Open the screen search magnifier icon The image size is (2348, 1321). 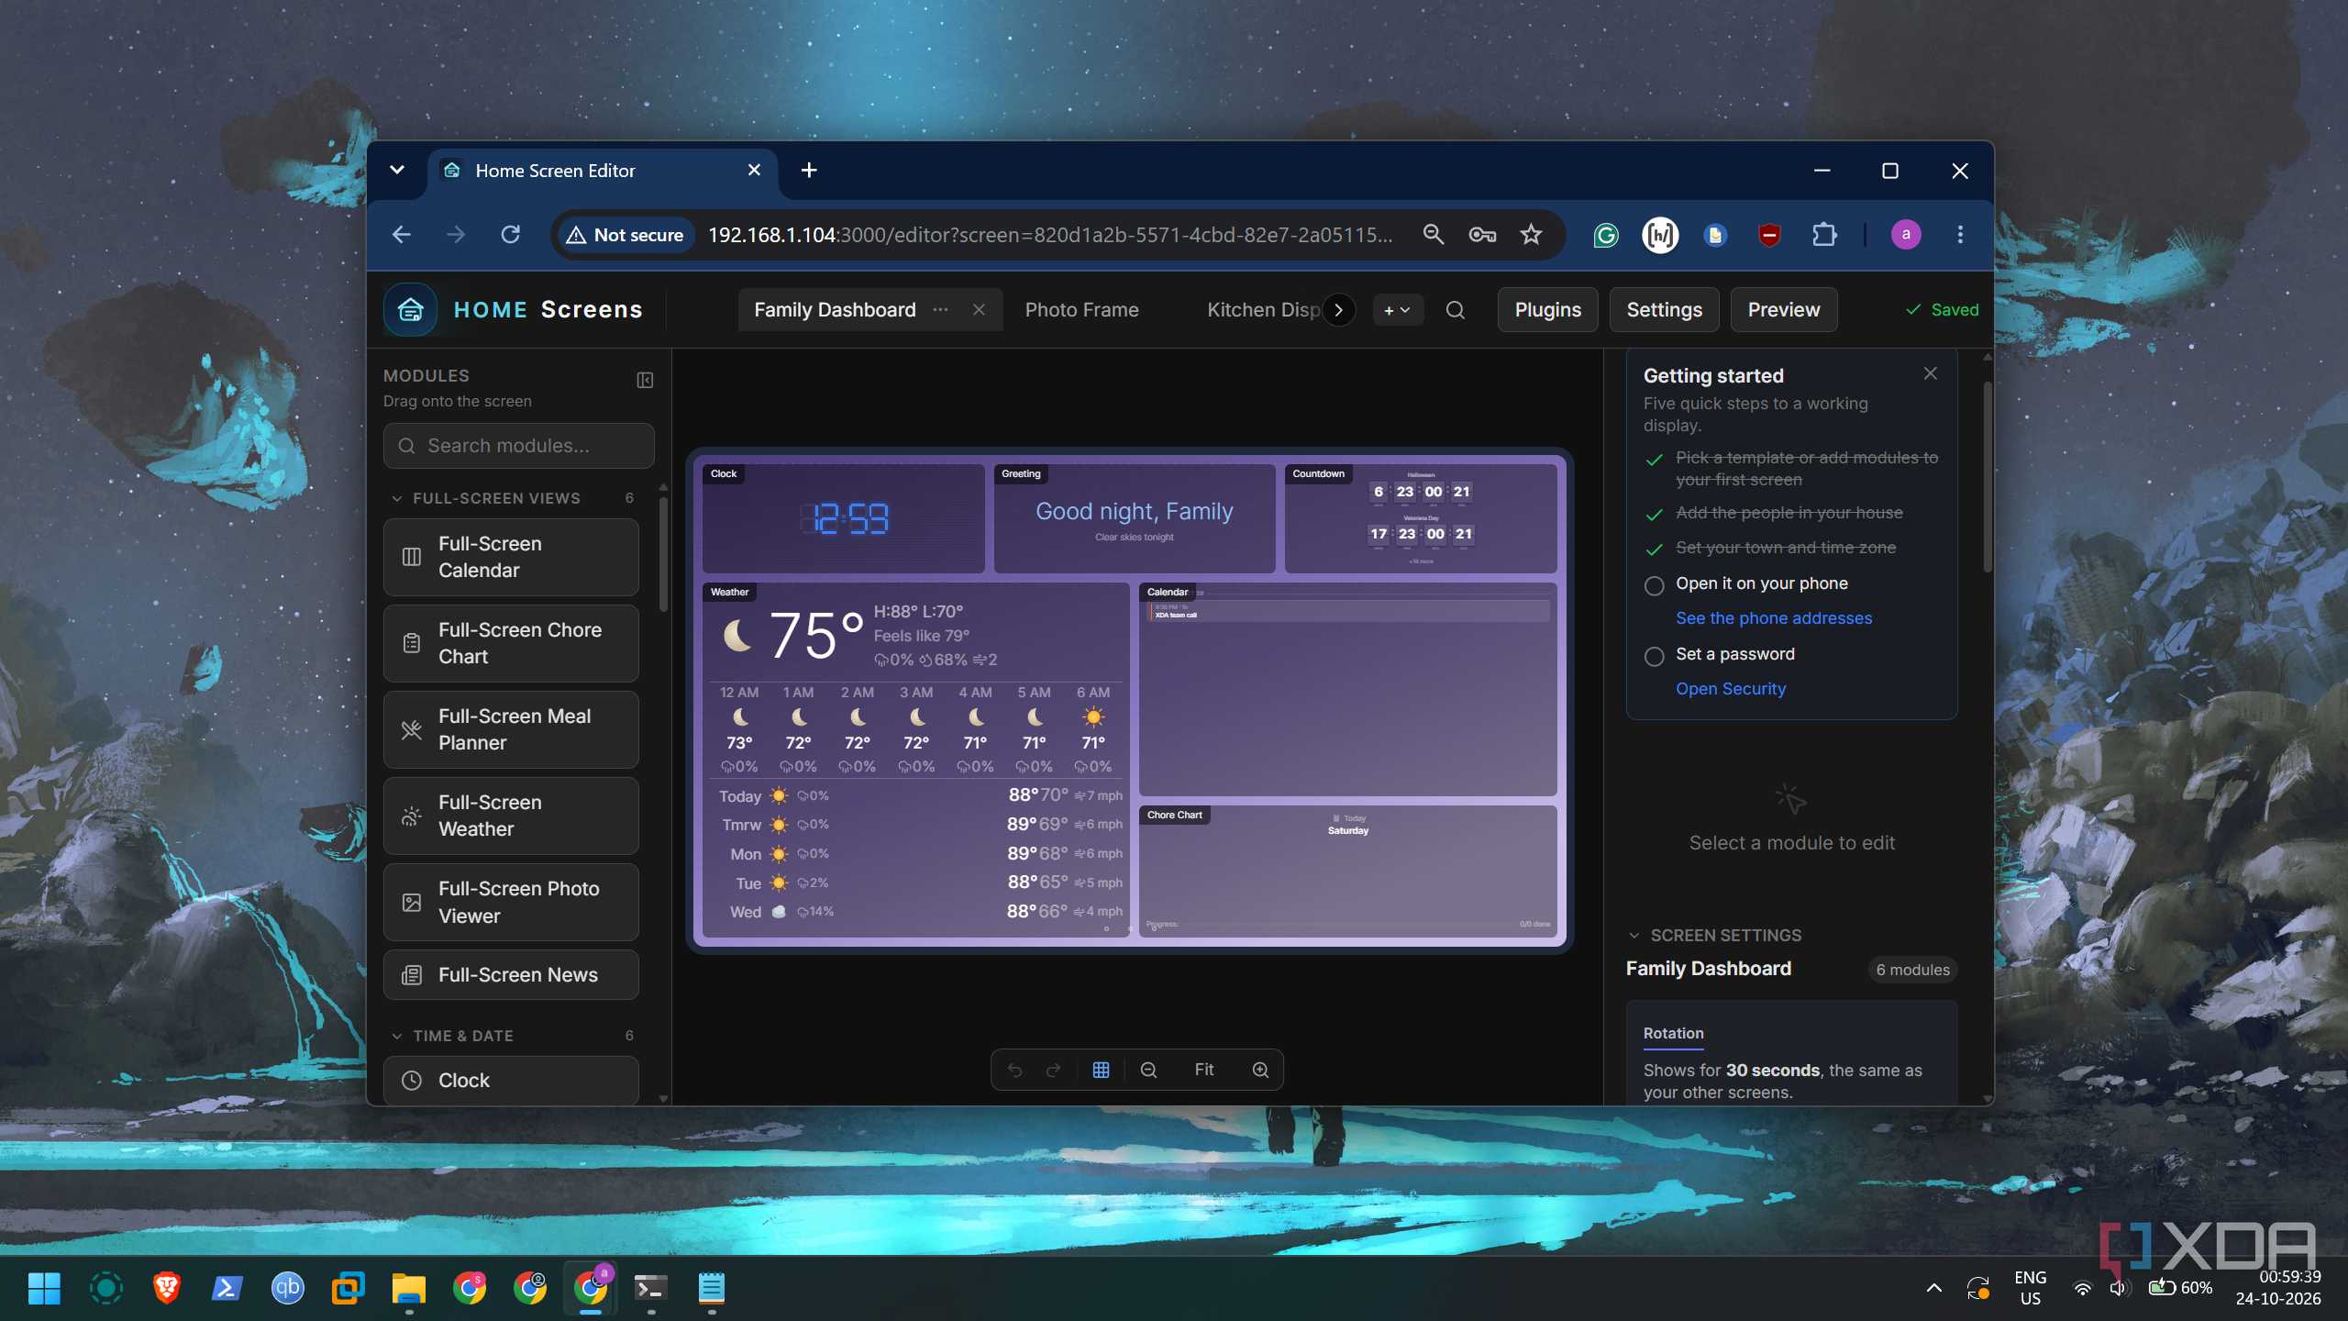click(x=1455, y=310)
